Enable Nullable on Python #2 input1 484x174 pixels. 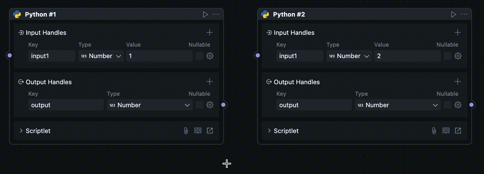[447, 56]
